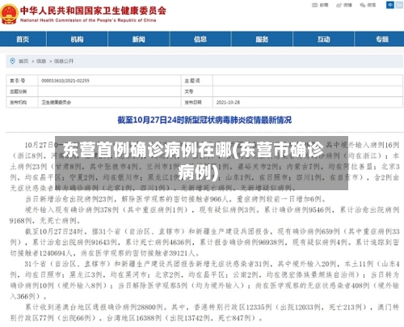Click the paragraph starting 境外输入现有确诊病例378例
The width and height of the screenshot is (404, 327).
[204, 215]
